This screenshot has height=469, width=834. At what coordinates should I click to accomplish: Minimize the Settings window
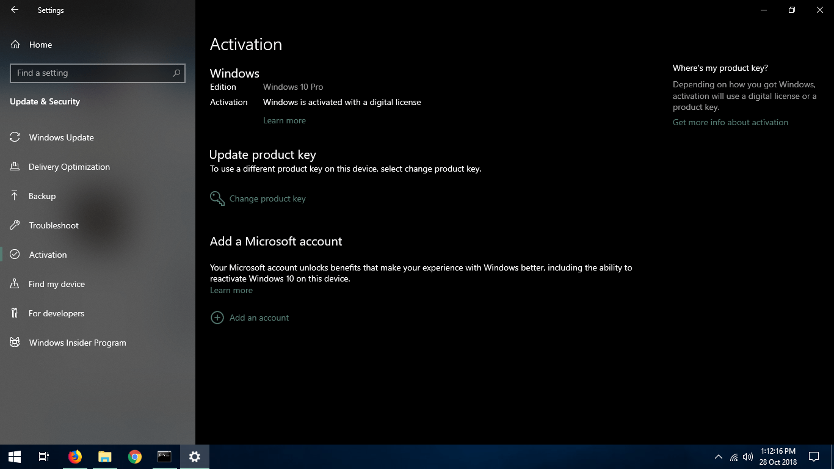(x=764, y=10)
